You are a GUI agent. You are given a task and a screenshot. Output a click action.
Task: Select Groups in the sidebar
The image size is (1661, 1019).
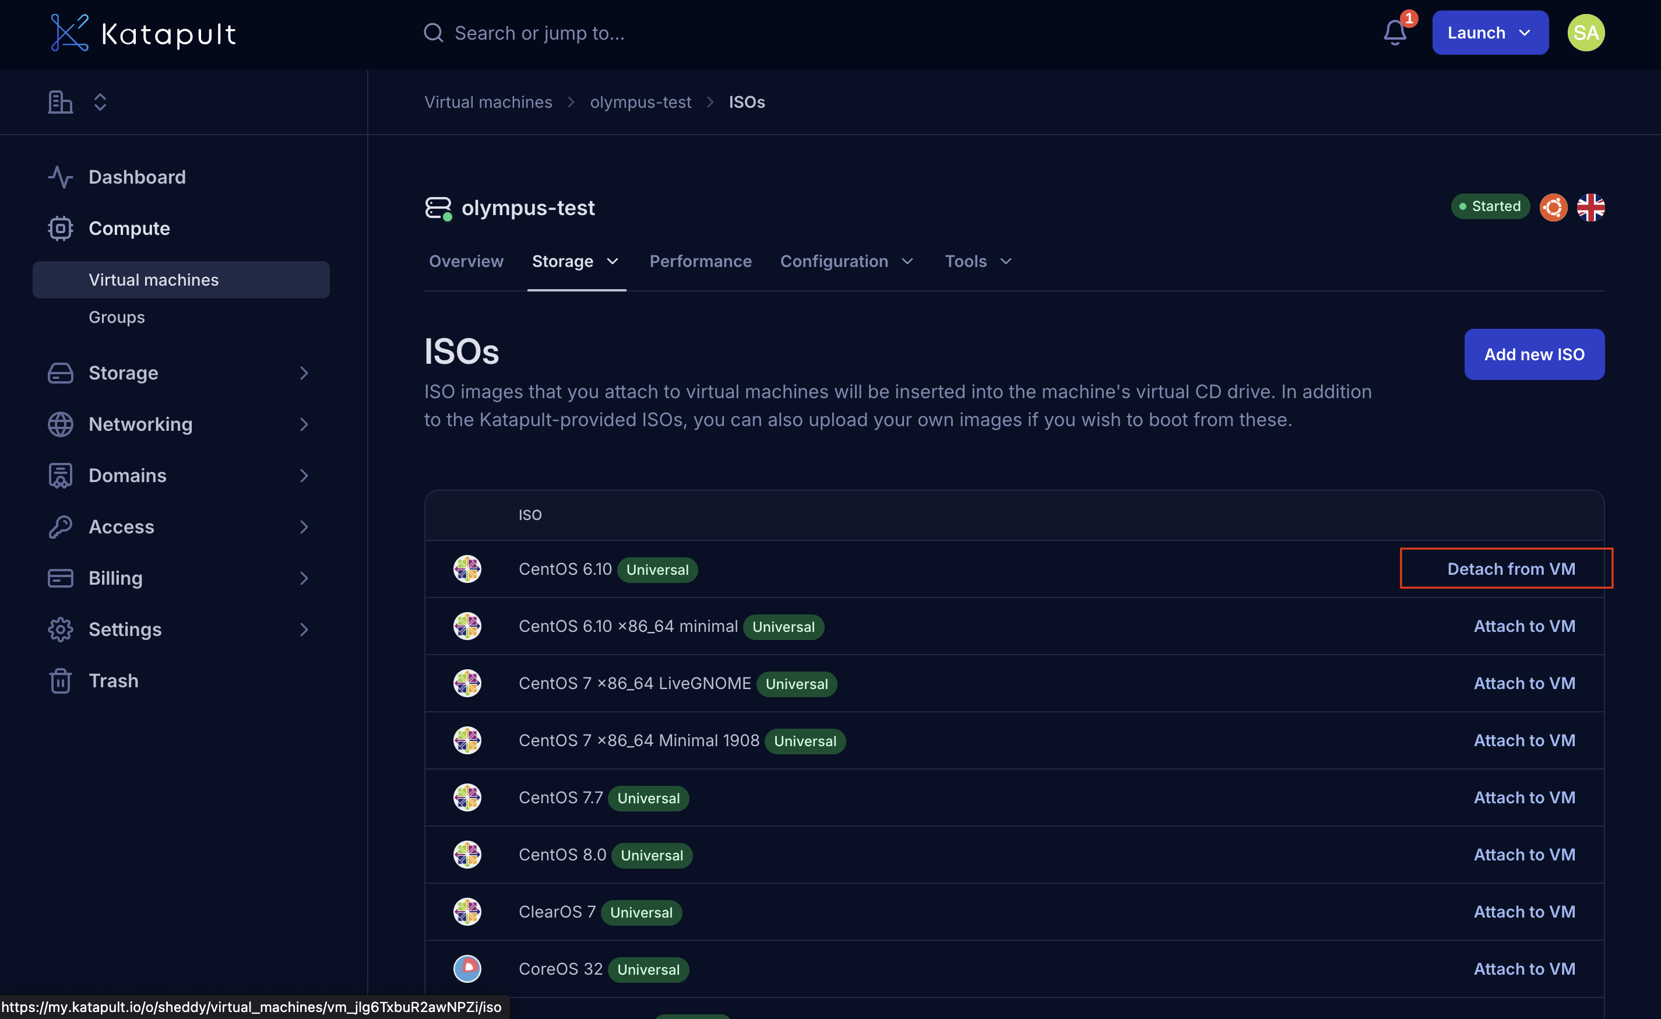(x=117, y=317)
